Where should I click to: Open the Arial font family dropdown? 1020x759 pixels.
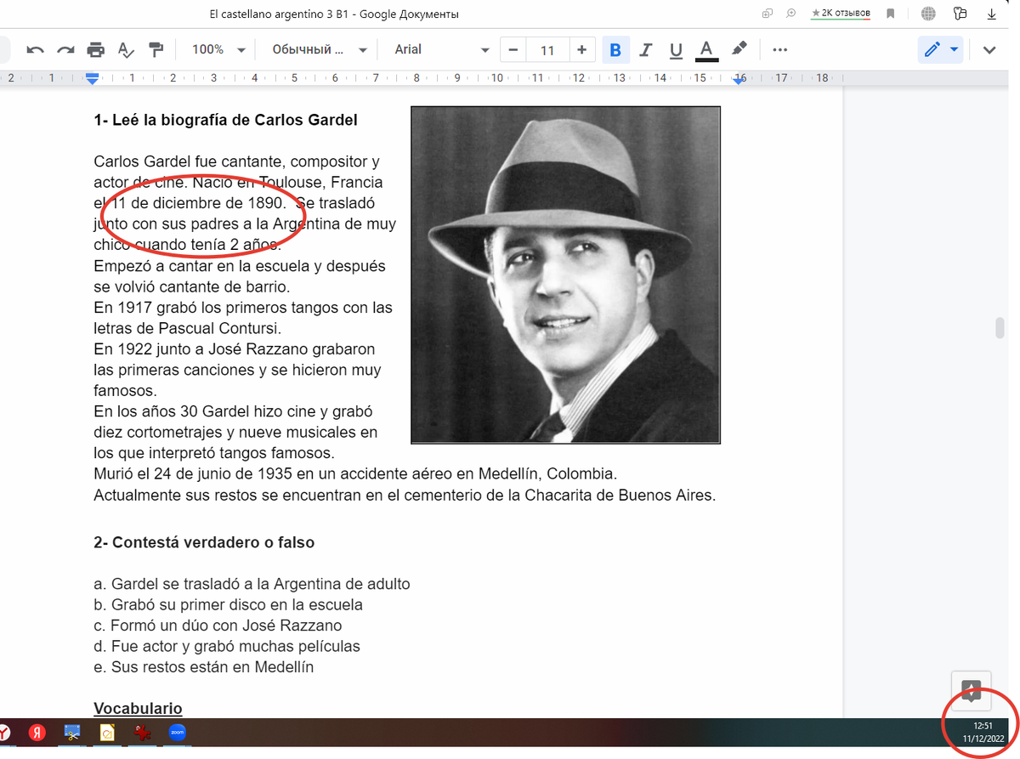point(441,49)
